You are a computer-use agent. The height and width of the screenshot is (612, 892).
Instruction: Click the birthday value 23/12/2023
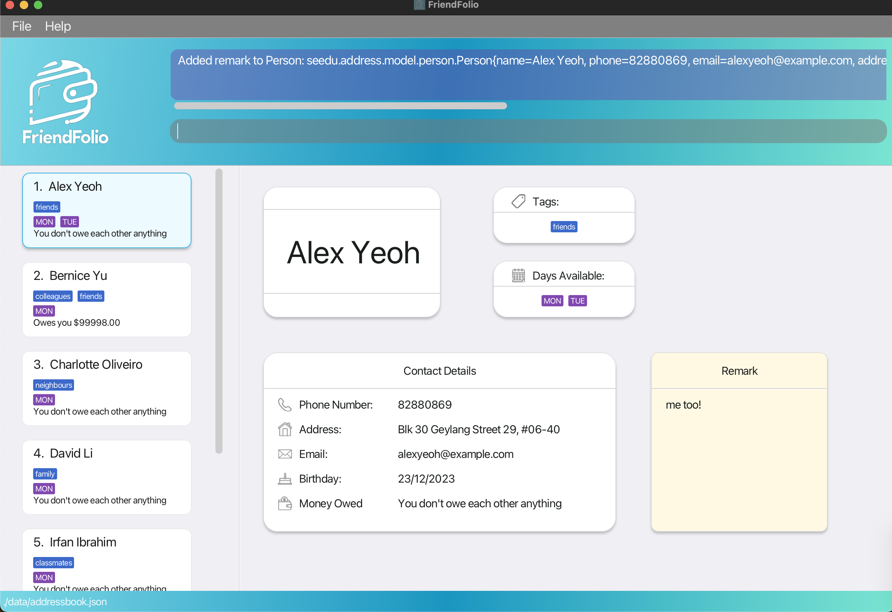click(x=426, y=479)
